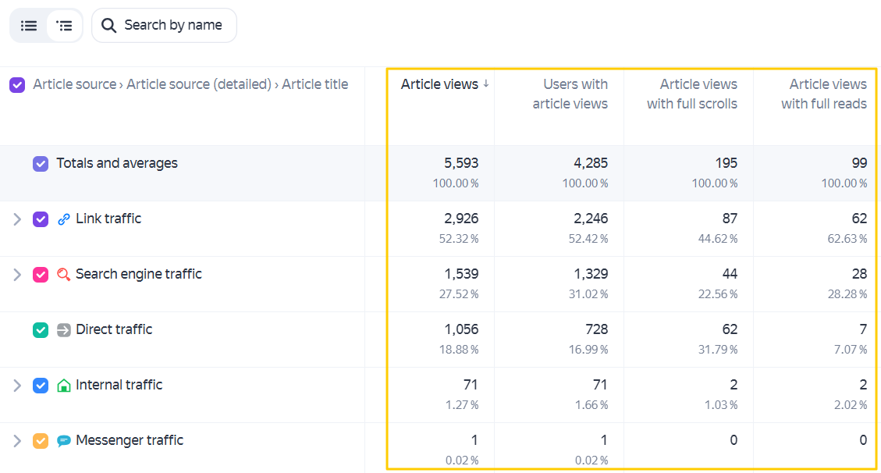Switch to tree list view icon
Image resolution: width=881 pixels, height=473 pixels.
pyautogui.click(x=64, y=25)
